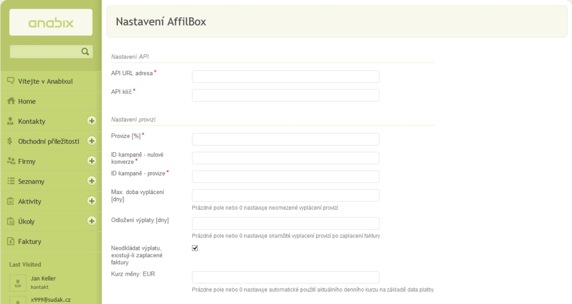Click the search magnifier icon in sidebar

[x=85, y=52]
